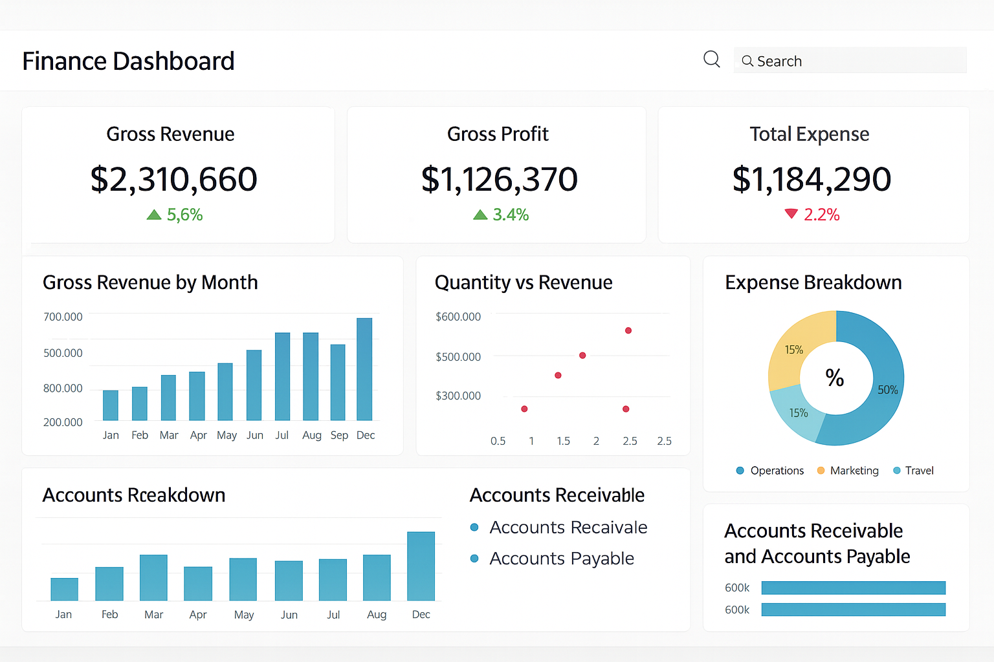This screenshot has width=994, height=662.
Task: Expand the Quantity vs Revenue card
Action: point(553,356)
